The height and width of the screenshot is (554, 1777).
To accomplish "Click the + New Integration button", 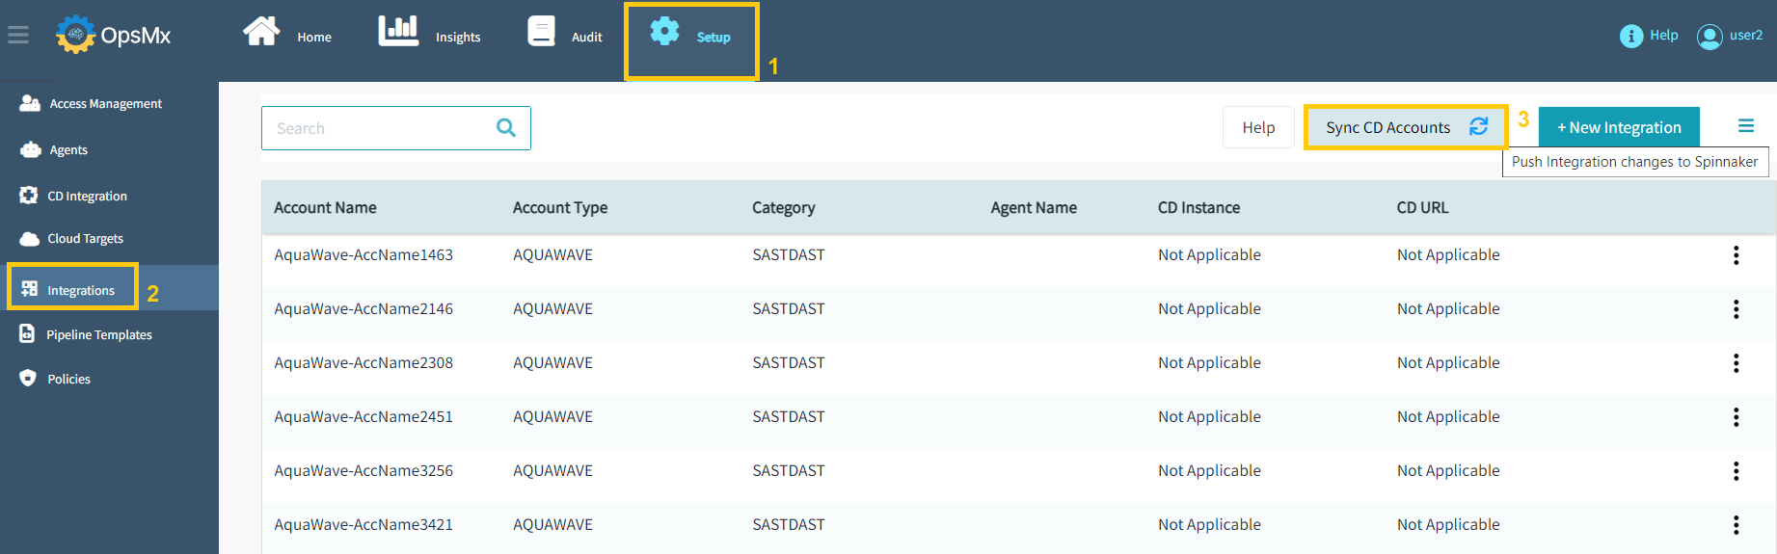I will pos(1618,127).
